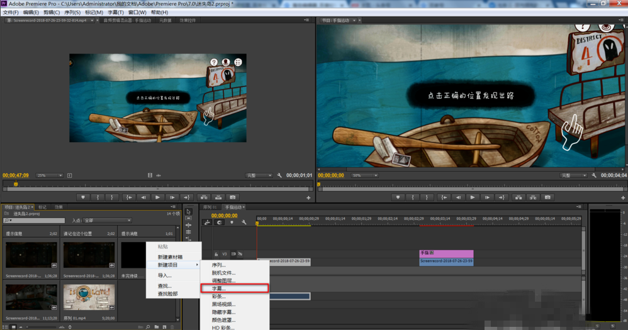Click the Source monitor settings wrench icon
Viewport: 628px width, 330px height.
pos(279,175)
